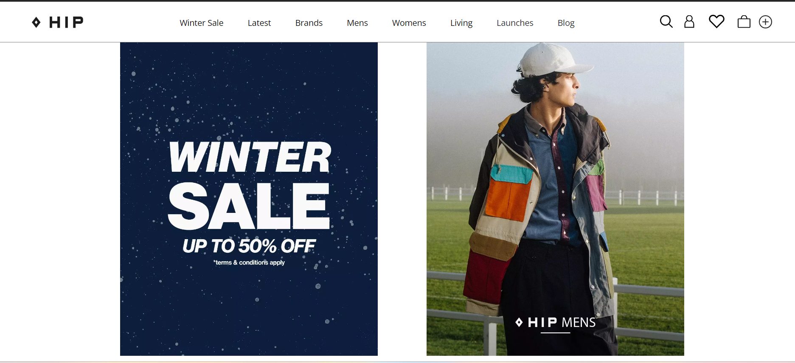Open the Latest menu item
This screenshot has height=363, width=795.
tap(259, 23)
